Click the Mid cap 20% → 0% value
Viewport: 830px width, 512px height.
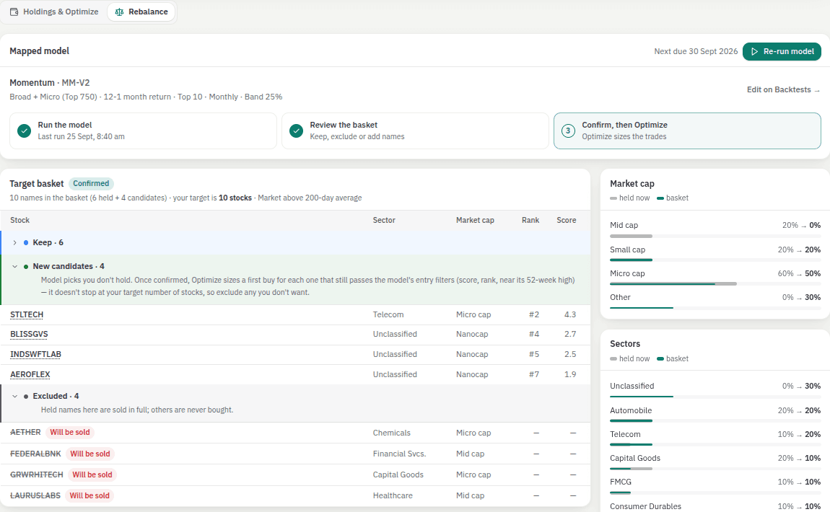[x=801, y=225]
